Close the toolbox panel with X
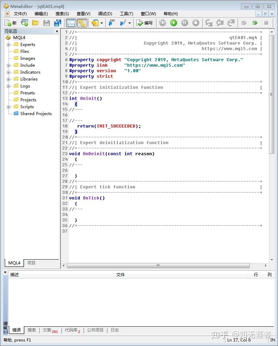278x346 pixels. [x=5, y=272]
